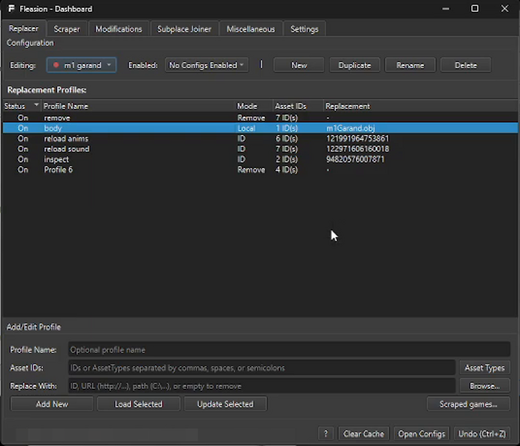Viewport: 520px width, 446px height.
Task: Click the '6 ID(s)' cell of reload anims
Action: click(286, 138)
